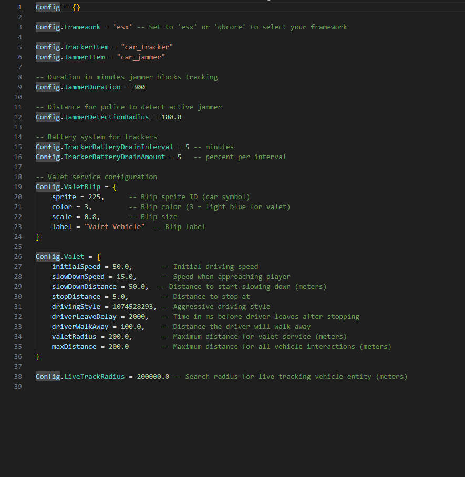Click the maxDistance key
Viewport: 465px width, 477px height.
pos(74,347)
